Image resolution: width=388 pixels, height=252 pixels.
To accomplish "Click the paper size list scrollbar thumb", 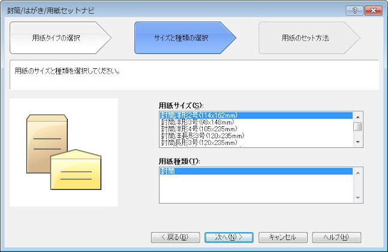I will coord(357,126).
